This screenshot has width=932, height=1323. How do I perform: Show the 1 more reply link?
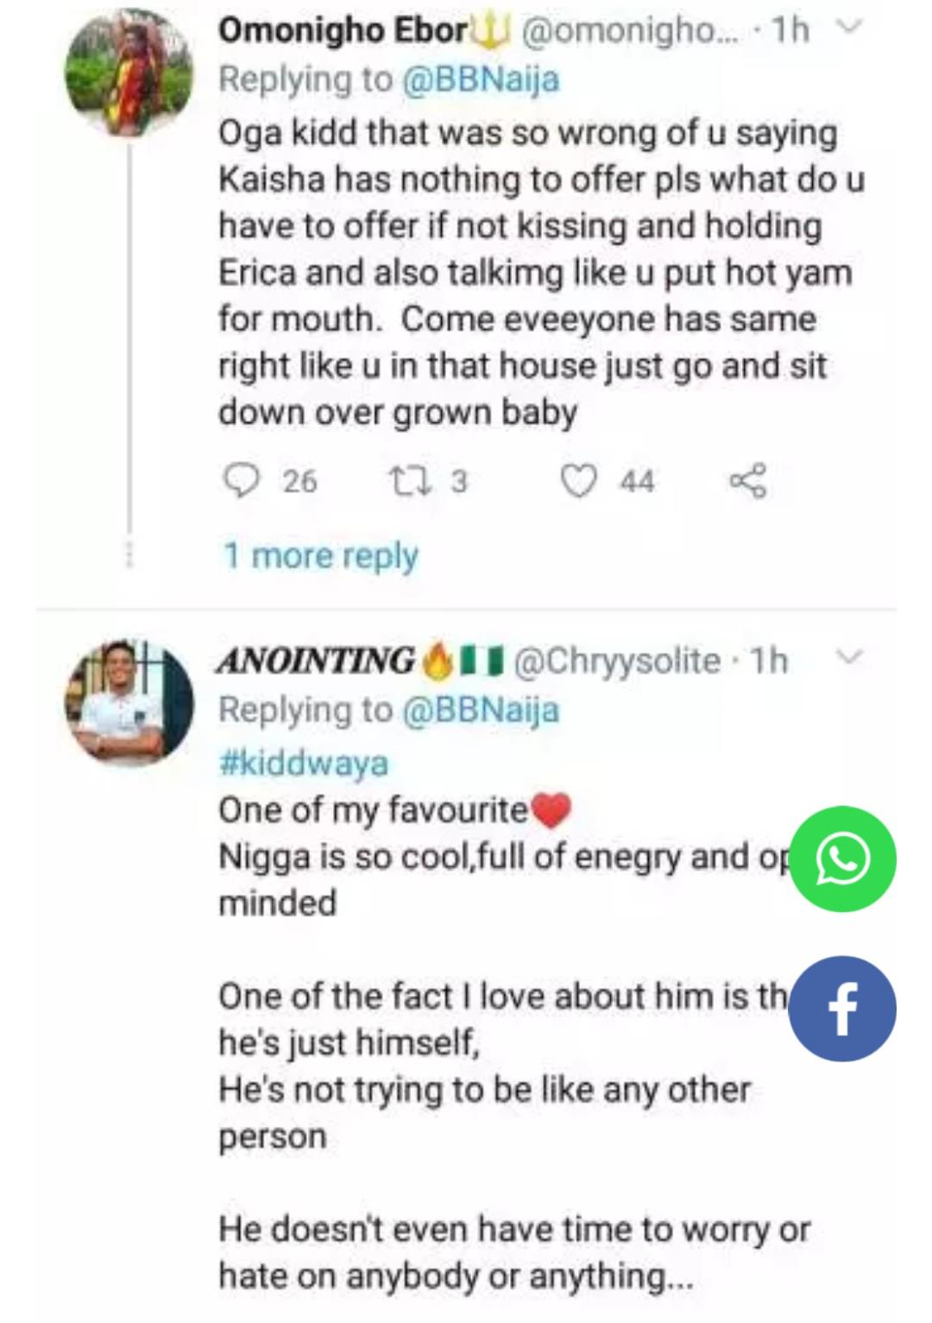point(320,555)
